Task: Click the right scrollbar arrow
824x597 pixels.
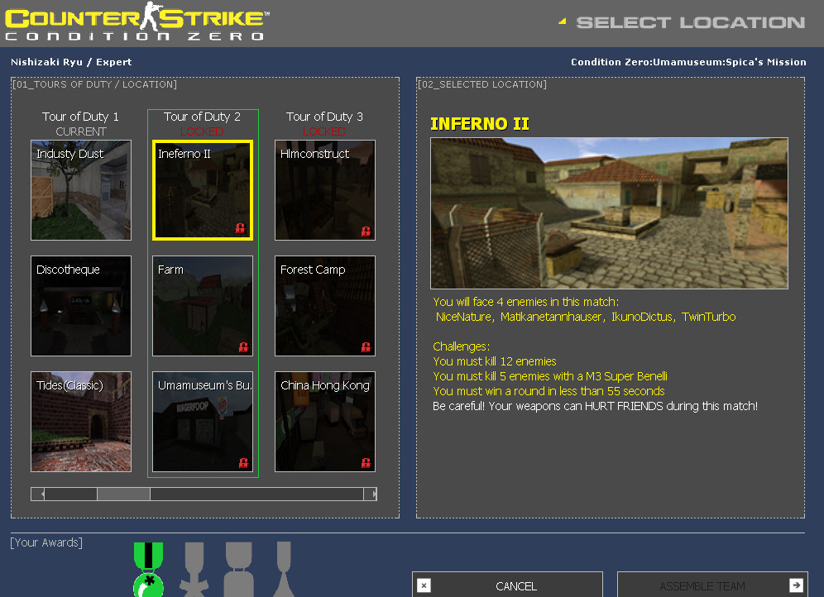Action: [370, 494]
